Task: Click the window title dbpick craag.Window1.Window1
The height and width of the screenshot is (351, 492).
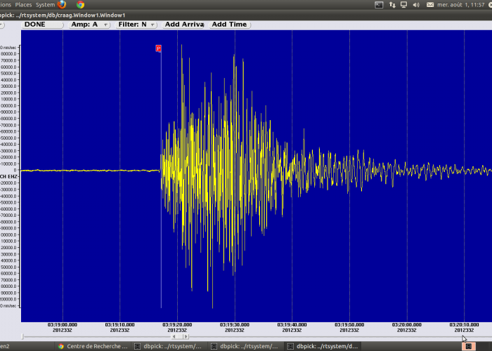Action: (x=63, y=15)
